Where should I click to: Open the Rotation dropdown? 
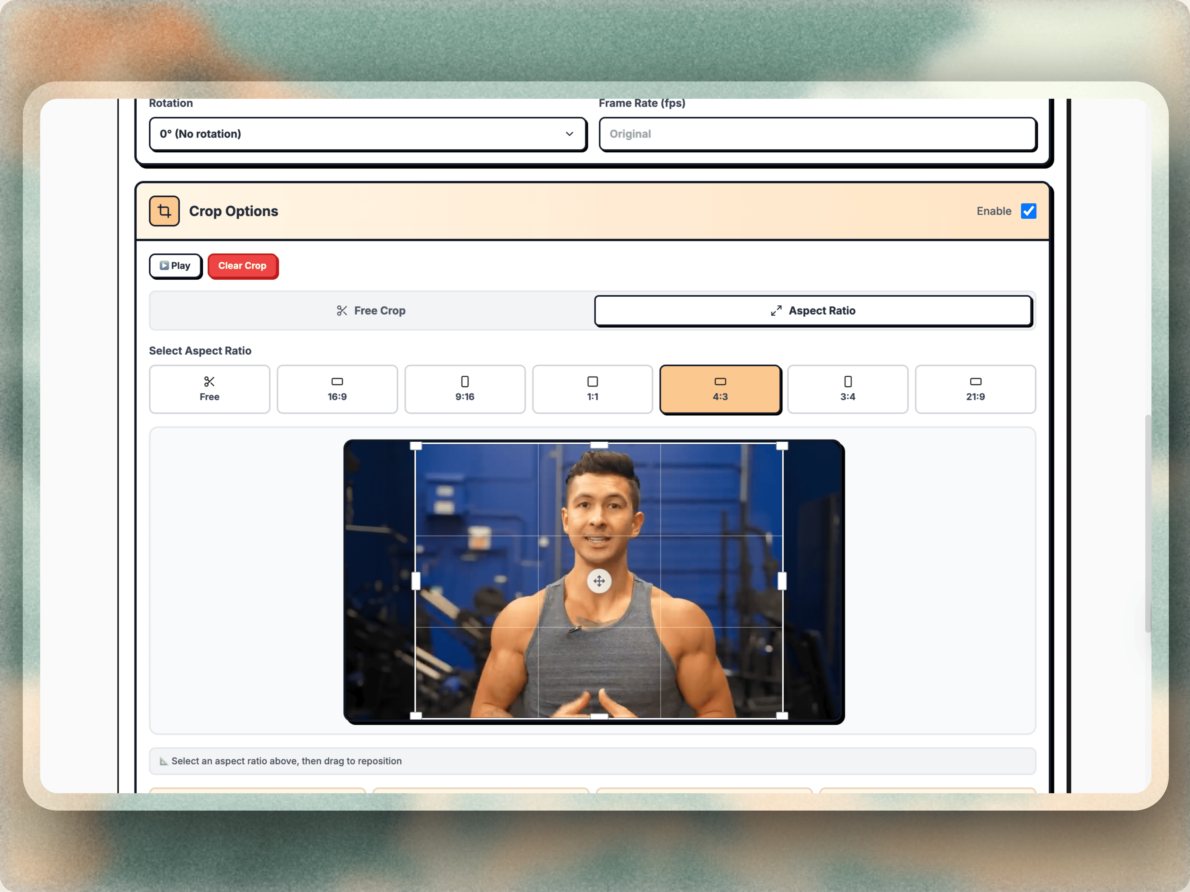coord(368,134)
